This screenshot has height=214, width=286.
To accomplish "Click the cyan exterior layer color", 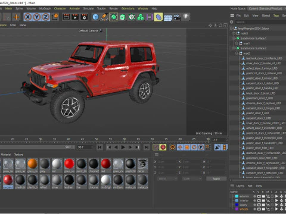I will pos(237,196).
